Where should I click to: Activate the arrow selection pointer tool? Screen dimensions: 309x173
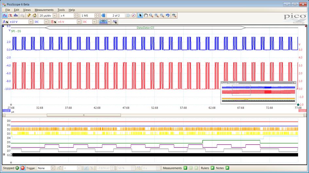(140, 15)
